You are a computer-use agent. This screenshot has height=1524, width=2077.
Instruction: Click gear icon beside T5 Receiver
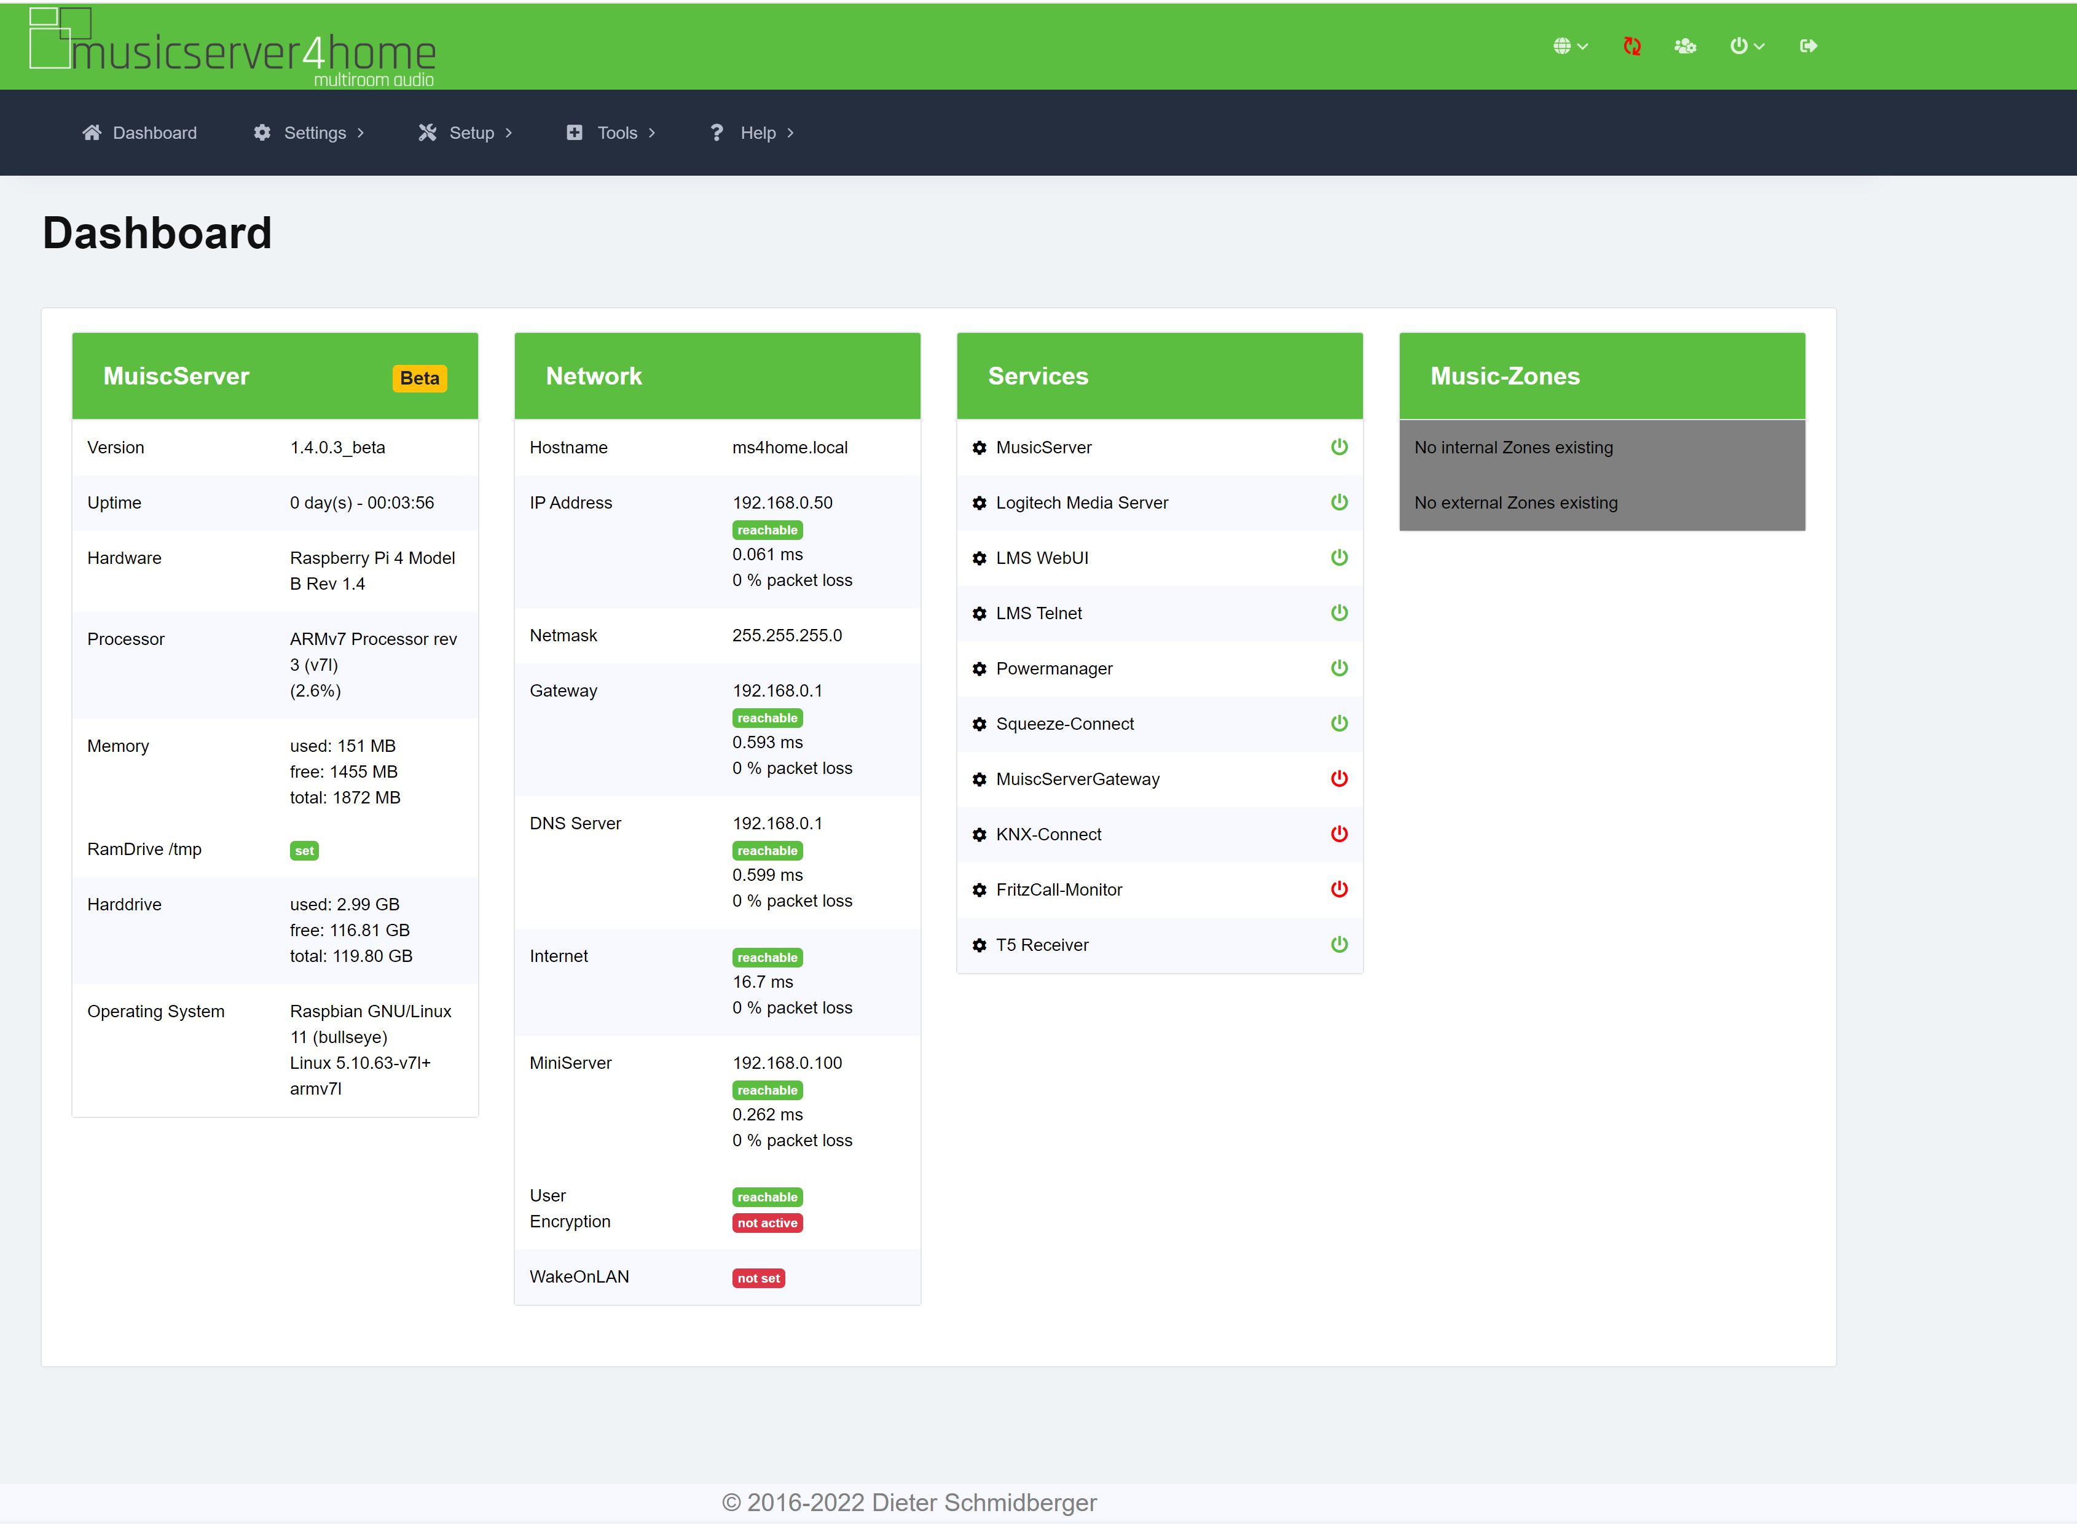pos(979,945)
